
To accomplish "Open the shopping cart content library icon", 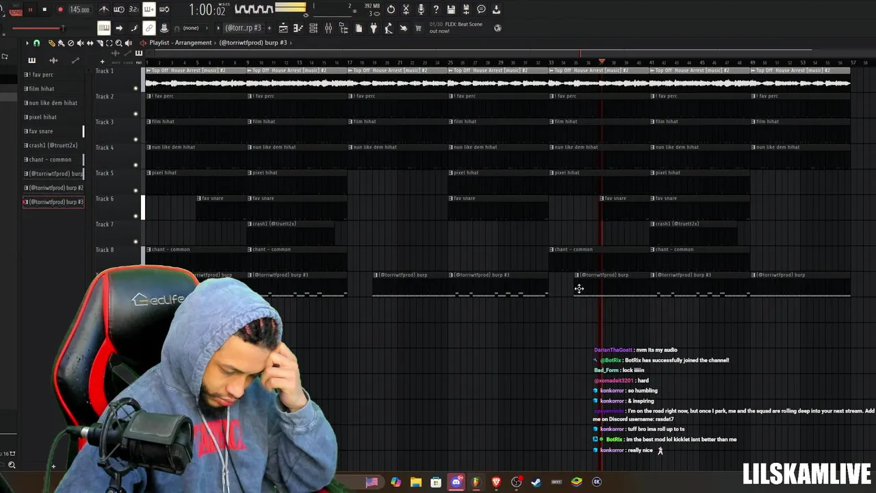I will (418, 28).
